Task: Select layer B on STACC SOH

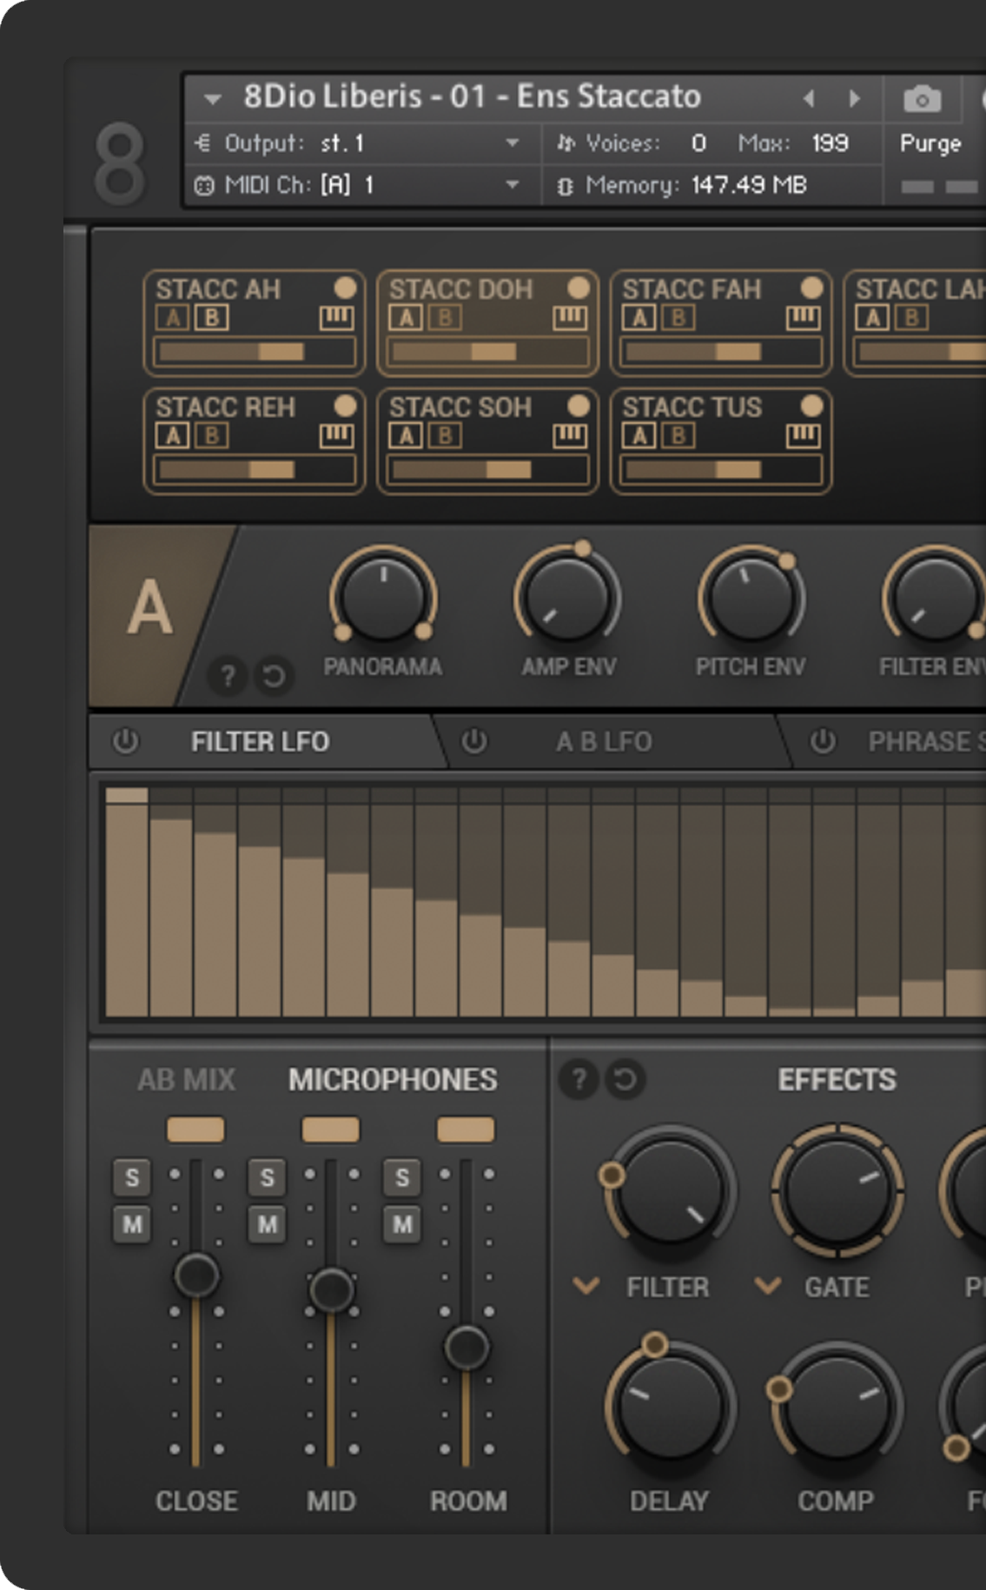Action: (x=445, y=435)
